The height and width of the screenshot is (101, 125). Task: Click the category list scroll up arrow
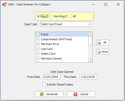(90, 34)
